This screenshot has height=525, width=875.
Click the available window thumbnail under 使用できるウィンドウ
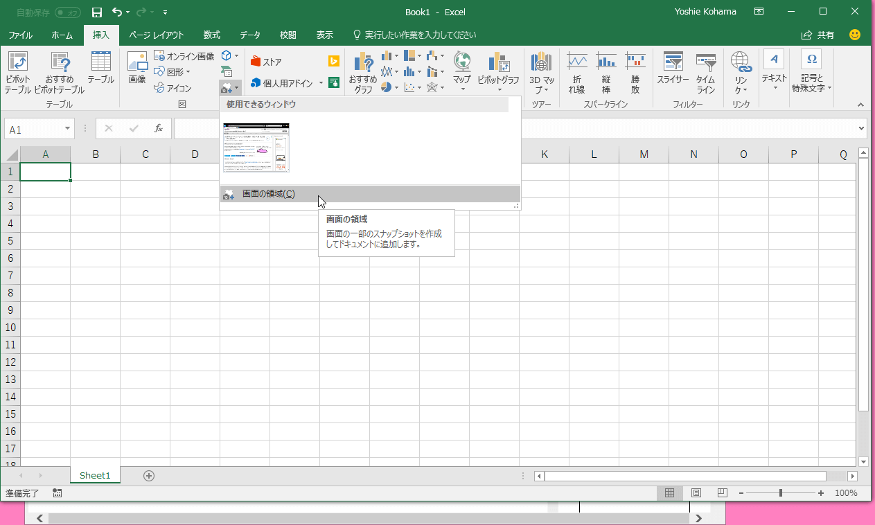(256, 148)
